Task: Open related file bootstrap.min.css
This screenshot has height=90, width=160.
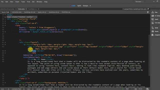Action: (30, 12)
